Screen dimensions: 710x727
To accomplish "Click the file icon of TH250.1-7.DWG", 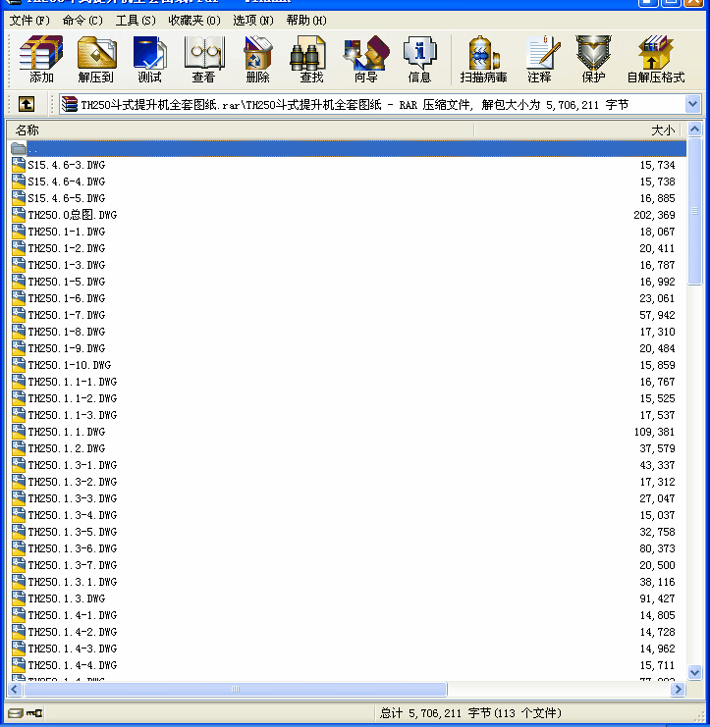I will coord(19,315).
